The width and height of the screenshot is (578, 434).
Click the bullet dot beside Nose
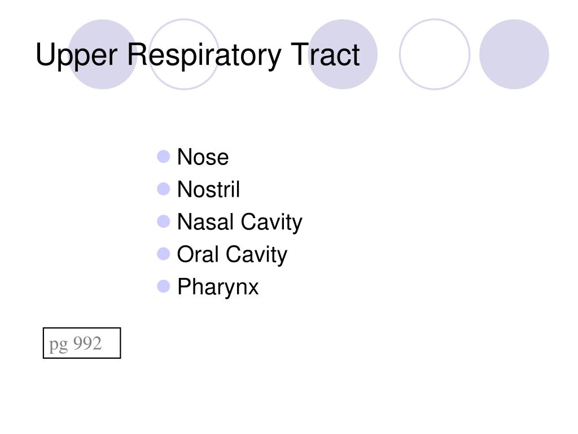[x=163, y=157]
